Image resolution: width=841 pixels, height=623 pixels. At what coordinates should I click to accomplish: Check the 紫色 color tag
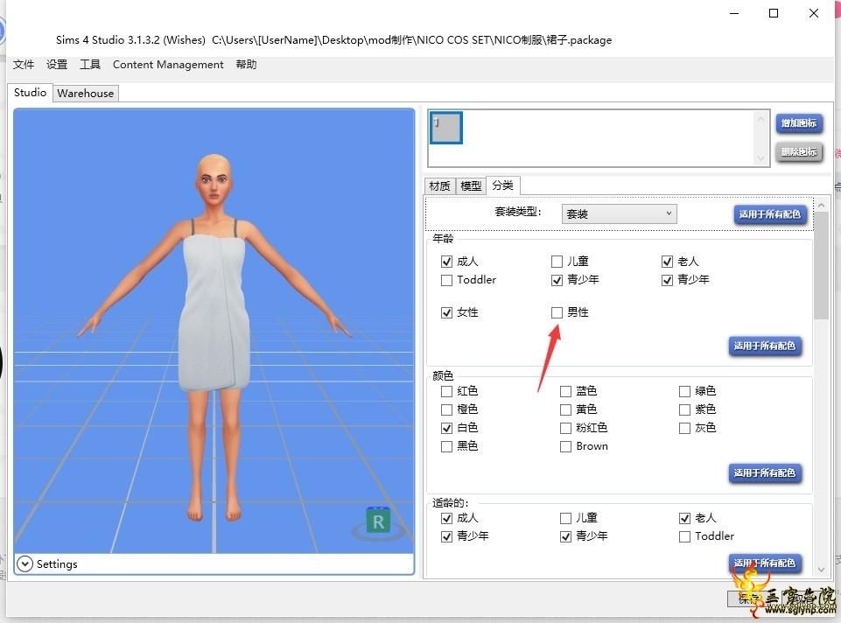tap(684, 409)
